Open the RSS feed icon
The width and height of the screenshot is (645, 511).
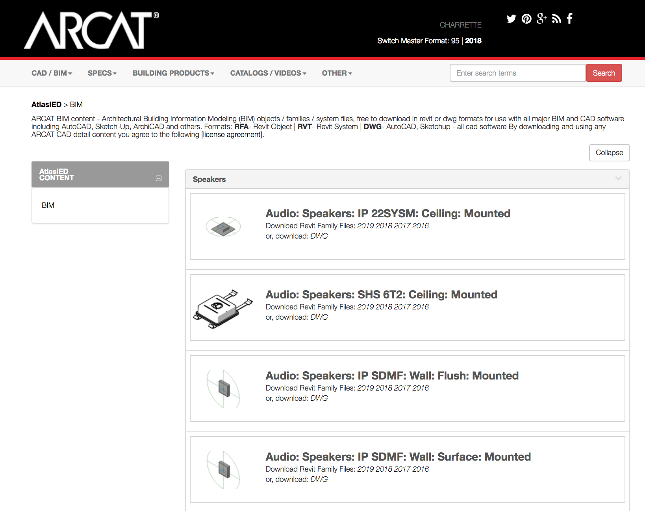pyautogui.click(x=556, y=19)
